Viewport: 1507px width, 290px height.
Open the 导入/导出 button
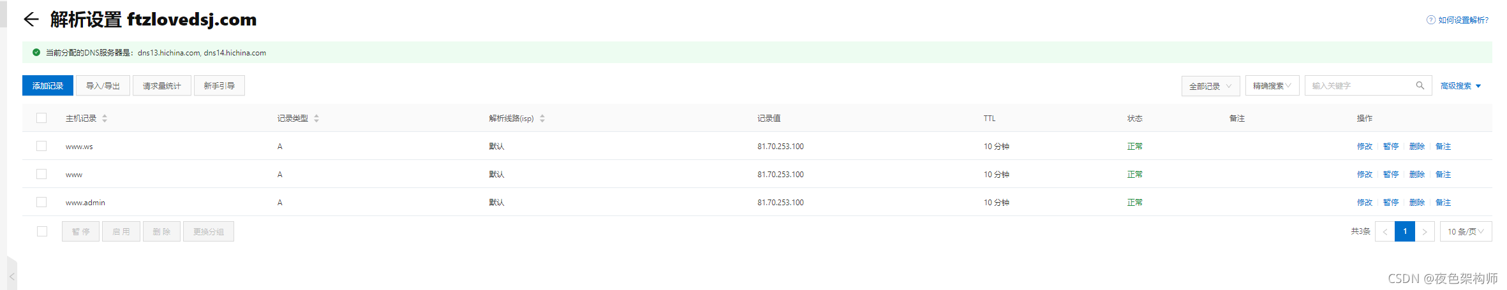(x=103, y=85)
